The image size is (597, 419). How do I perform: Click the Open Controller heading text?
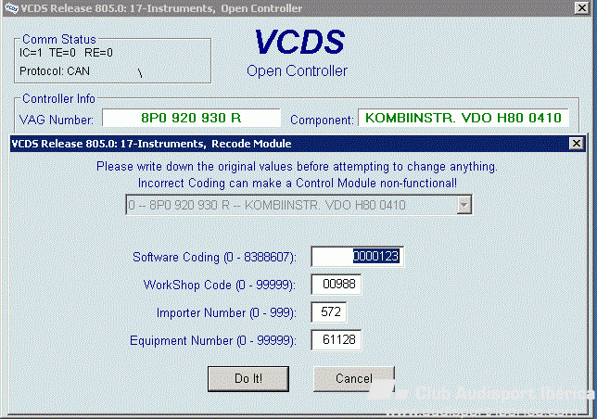click(x=297, y=70)
